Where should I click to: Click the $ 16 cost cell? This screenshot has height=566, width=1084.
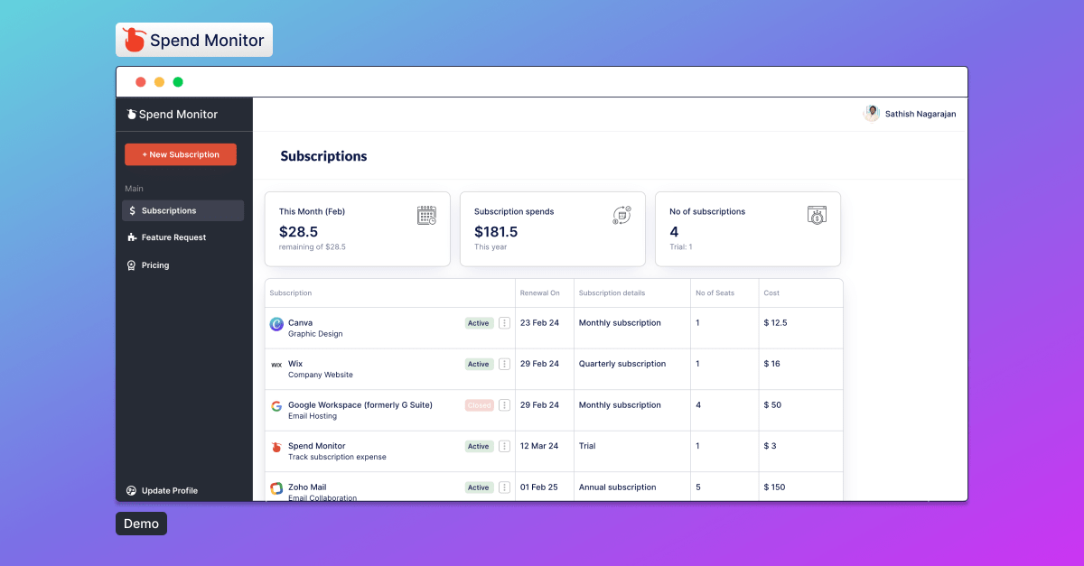772,364
